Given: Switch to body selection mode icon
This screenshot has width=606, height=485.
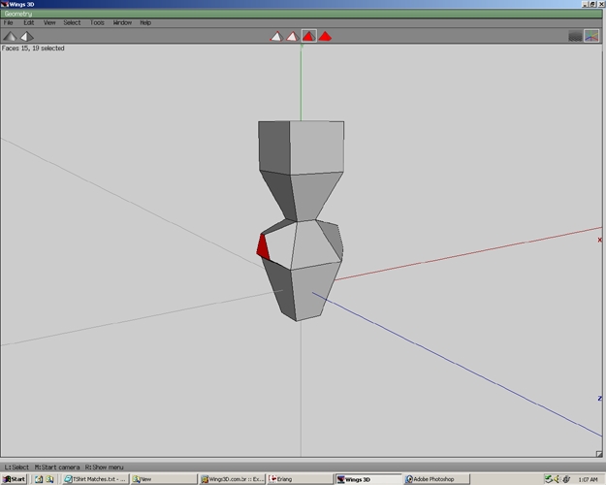Looking at the screenshot, I should point(325,36).
